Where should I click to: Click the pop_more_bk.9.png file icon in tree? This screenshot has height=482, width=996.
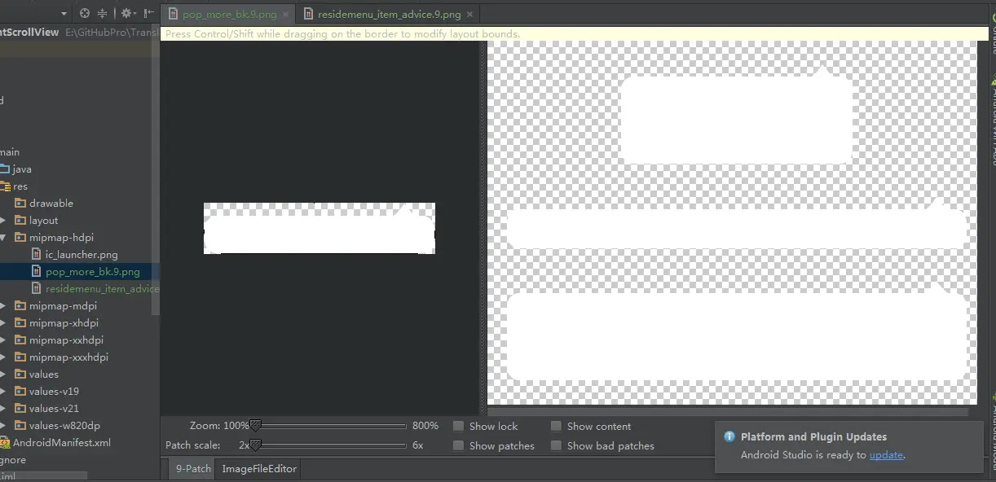tap(37, 272)
